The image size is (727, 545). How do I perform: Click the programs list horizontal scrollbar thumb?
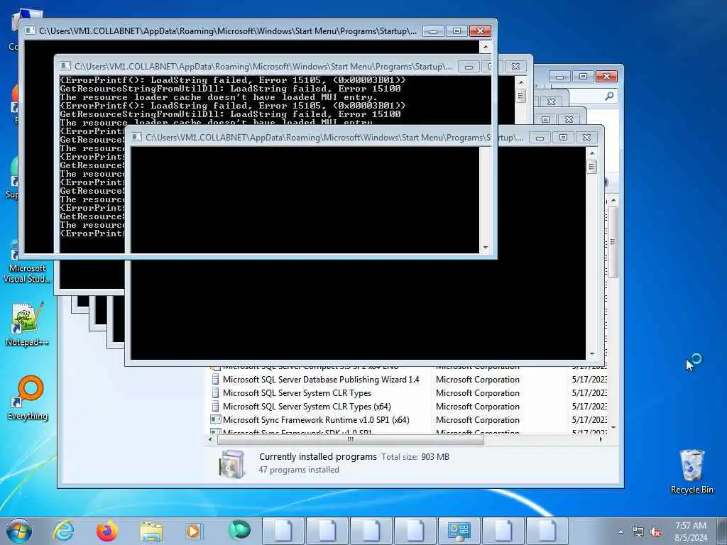(351, 439)
